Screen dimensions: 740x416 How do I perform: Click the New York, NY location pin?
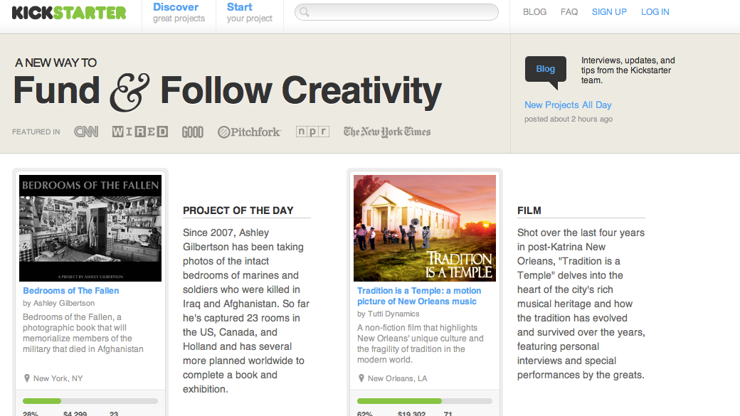click(27, 378)
